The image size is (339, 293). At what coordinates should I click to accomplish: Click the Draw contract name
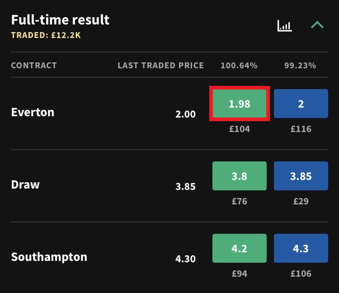coord(25,184)
